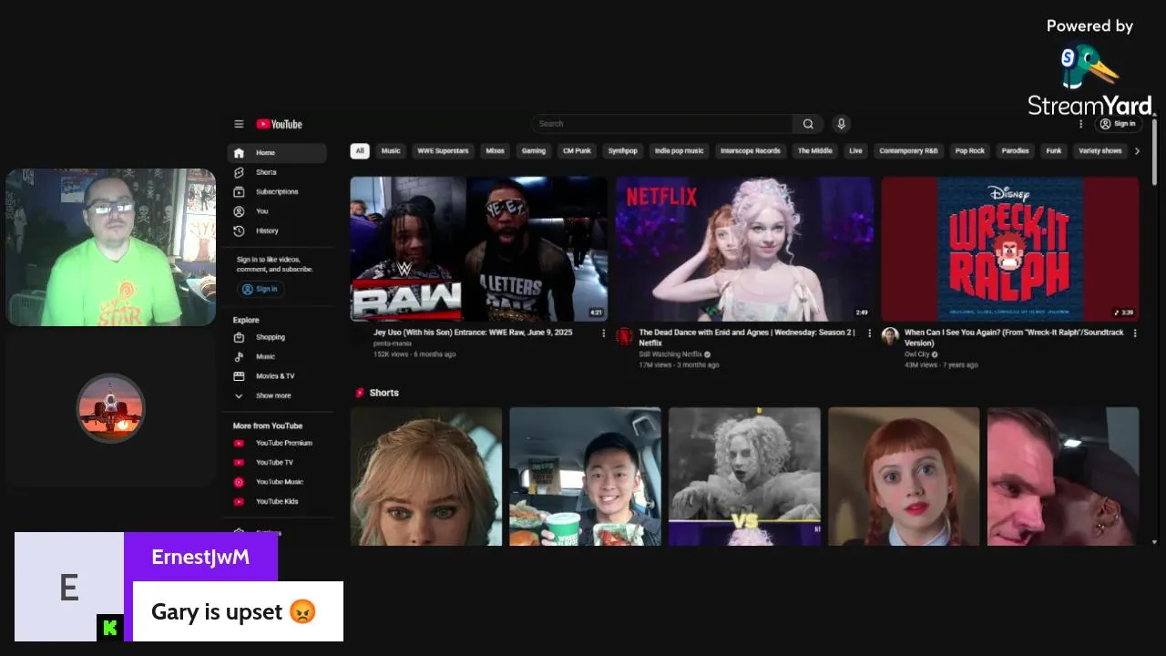Select the Pop Rock filter chip
The height and width of the screenshot is (656, 1166).
point(969,151)
